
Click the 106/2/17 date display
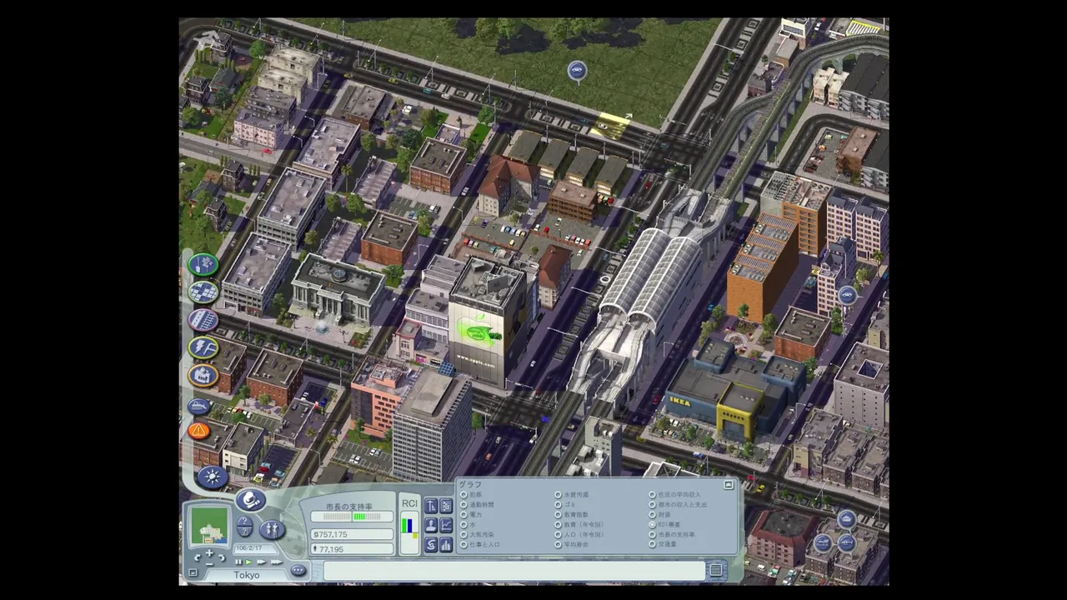click(x=255, y=548)
